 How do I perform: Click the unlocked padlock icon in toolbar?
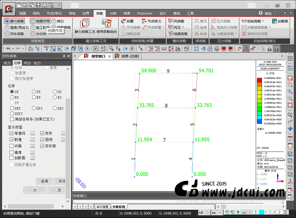pos(269,49)
